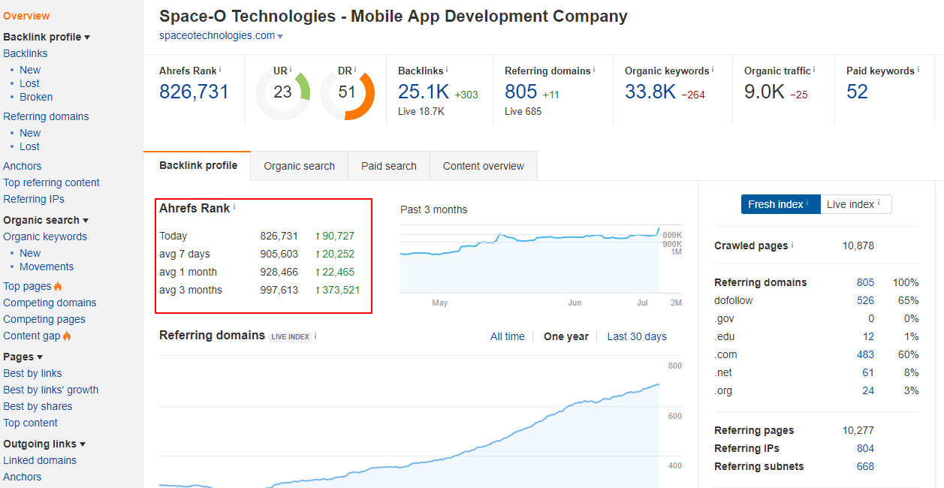The width and height of the screenshot is (944, 488).
Task: Click the Referring IPs count 804
Action: [x=865, y=448]
